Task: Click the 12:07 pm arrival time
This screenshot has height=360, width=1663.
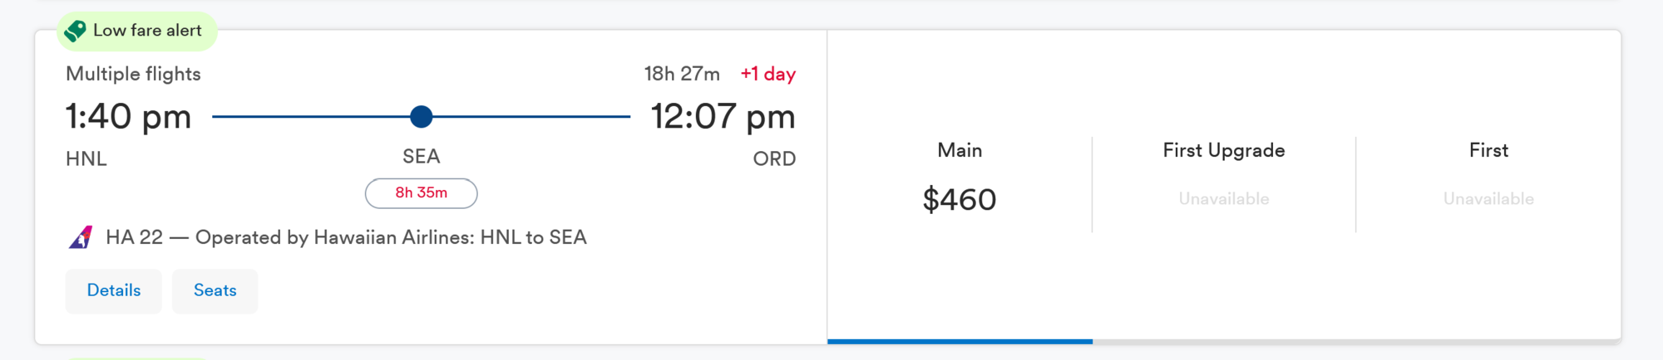Action: tap(723, 117)
